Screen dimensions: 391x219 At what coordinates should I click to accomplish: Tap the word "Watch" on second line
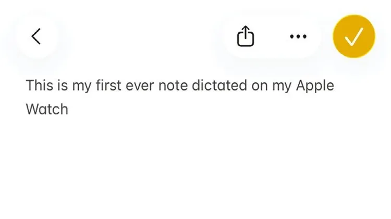(x=47, y=110)
